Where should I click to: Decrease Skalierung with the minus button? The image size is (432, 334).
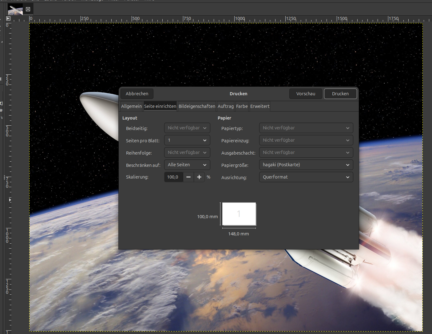[x=188, y=177]
